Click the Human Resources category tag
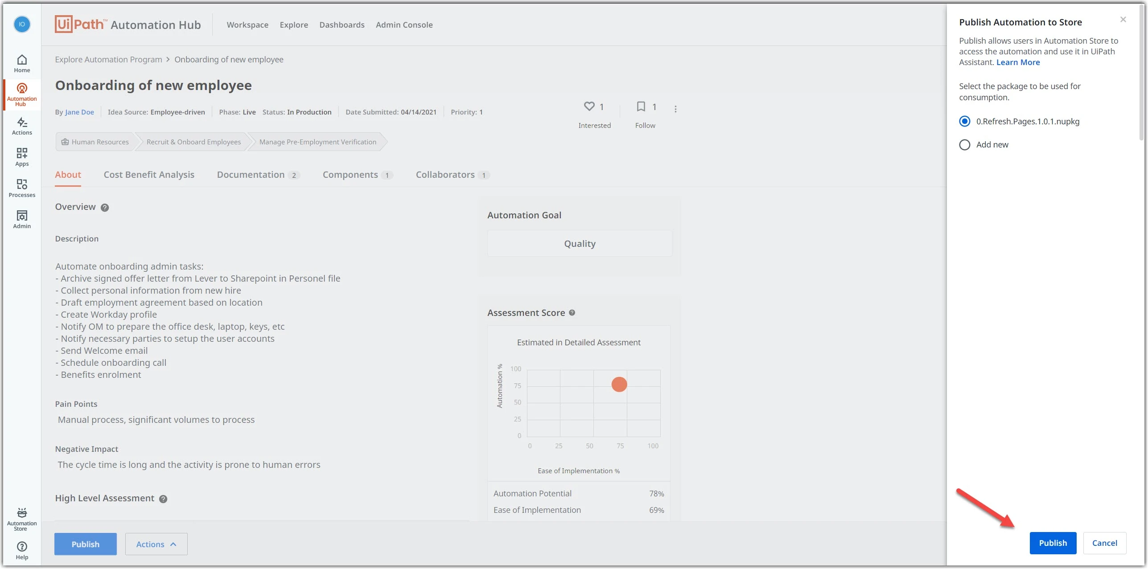This screenshot has width=1148, height=569. tap(95, 142)
